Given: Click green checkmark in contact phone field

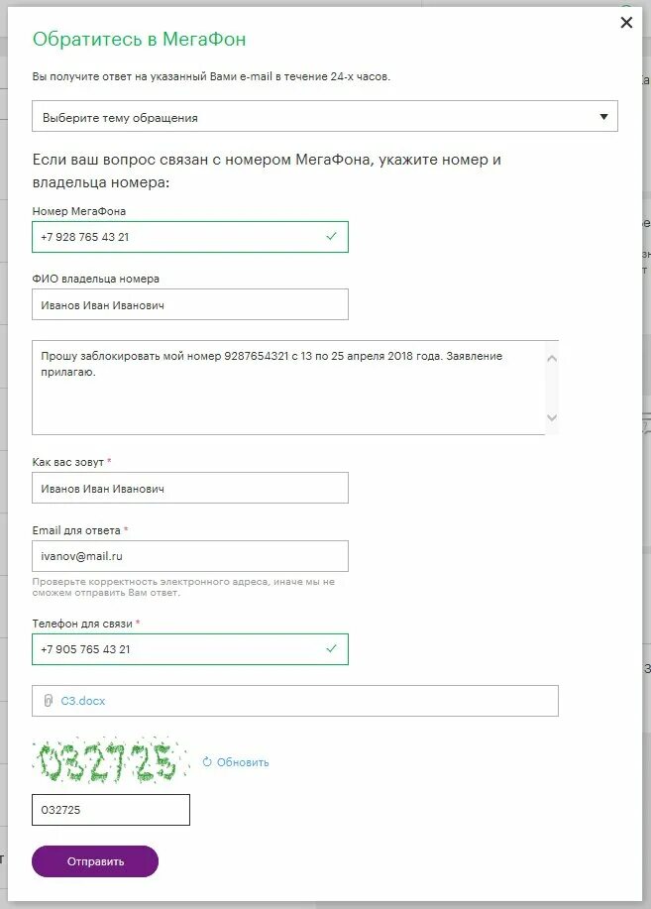Looking at the screenshot, I should tap(332, 648).
